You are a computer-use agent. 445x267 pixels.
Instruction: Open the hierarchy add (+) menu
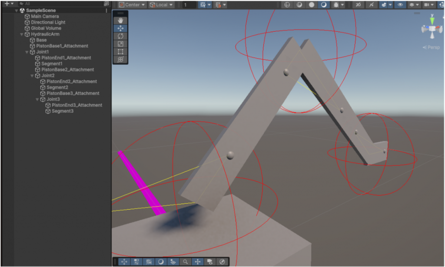9,3
